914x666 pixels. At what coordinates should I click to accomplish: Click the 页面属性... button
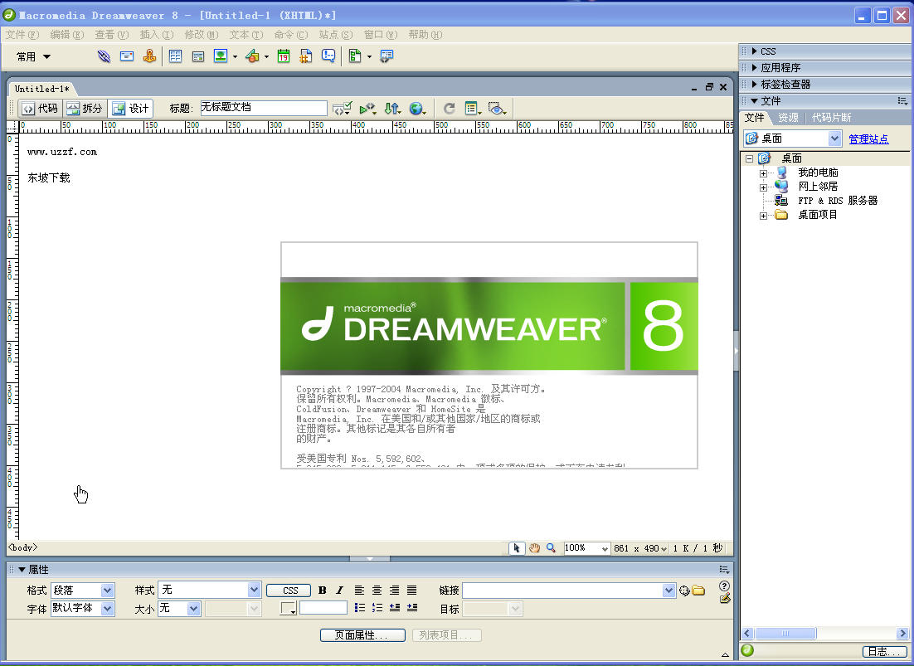point(362,635)
